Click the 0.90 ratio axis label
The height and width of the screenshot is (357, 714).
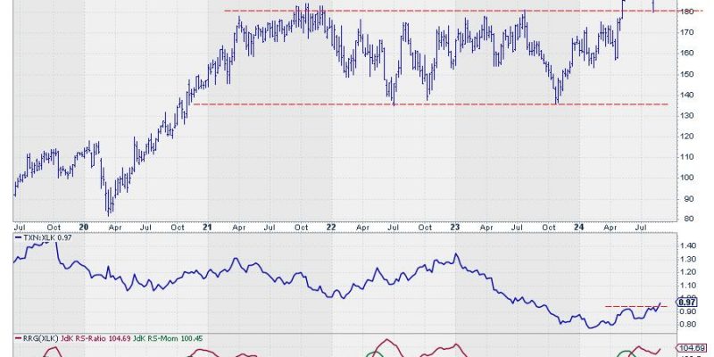(689, 311)
